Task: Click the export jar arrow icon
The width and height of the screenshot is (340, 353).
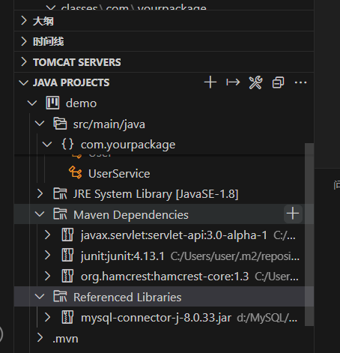Action: point(233,82)
